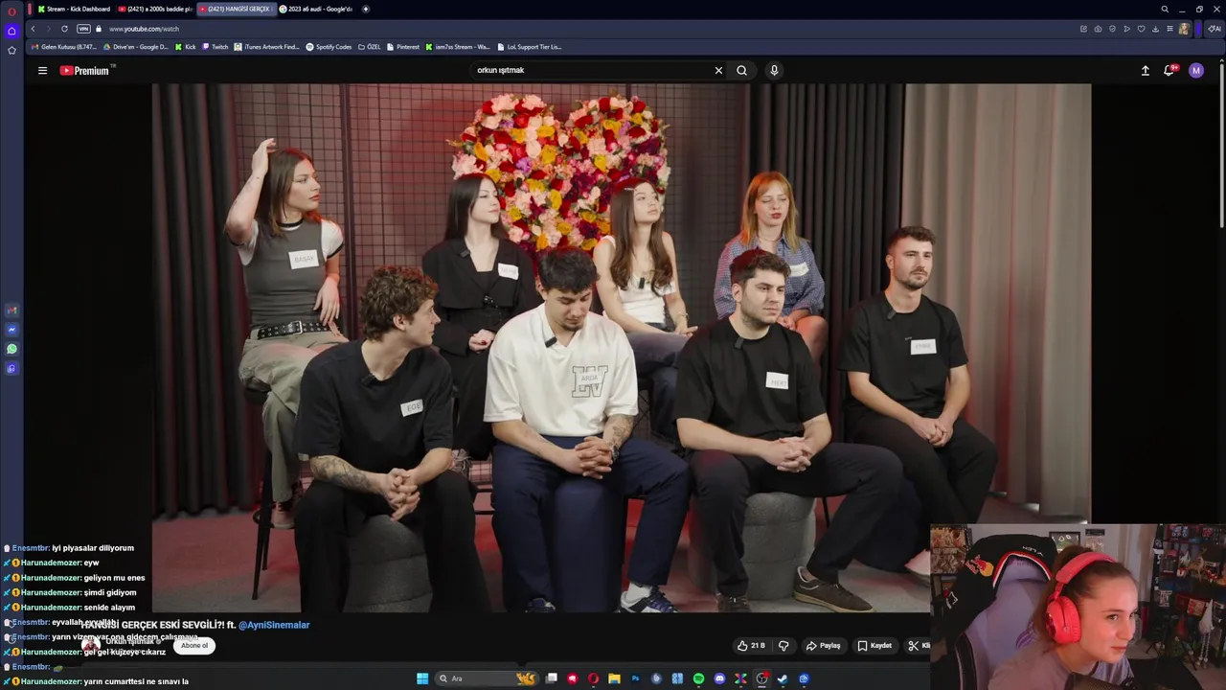Open OBS Studio from the taskbar
This screenshot has height=690, width=1226.
761,678
